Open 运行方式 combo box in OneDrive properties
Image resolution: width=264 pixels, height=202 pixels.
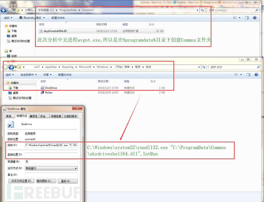(x=51, y=168)
